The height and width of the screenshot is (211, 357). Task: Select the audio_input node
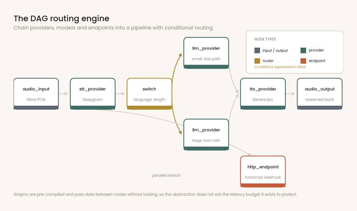tap(36, 94)
